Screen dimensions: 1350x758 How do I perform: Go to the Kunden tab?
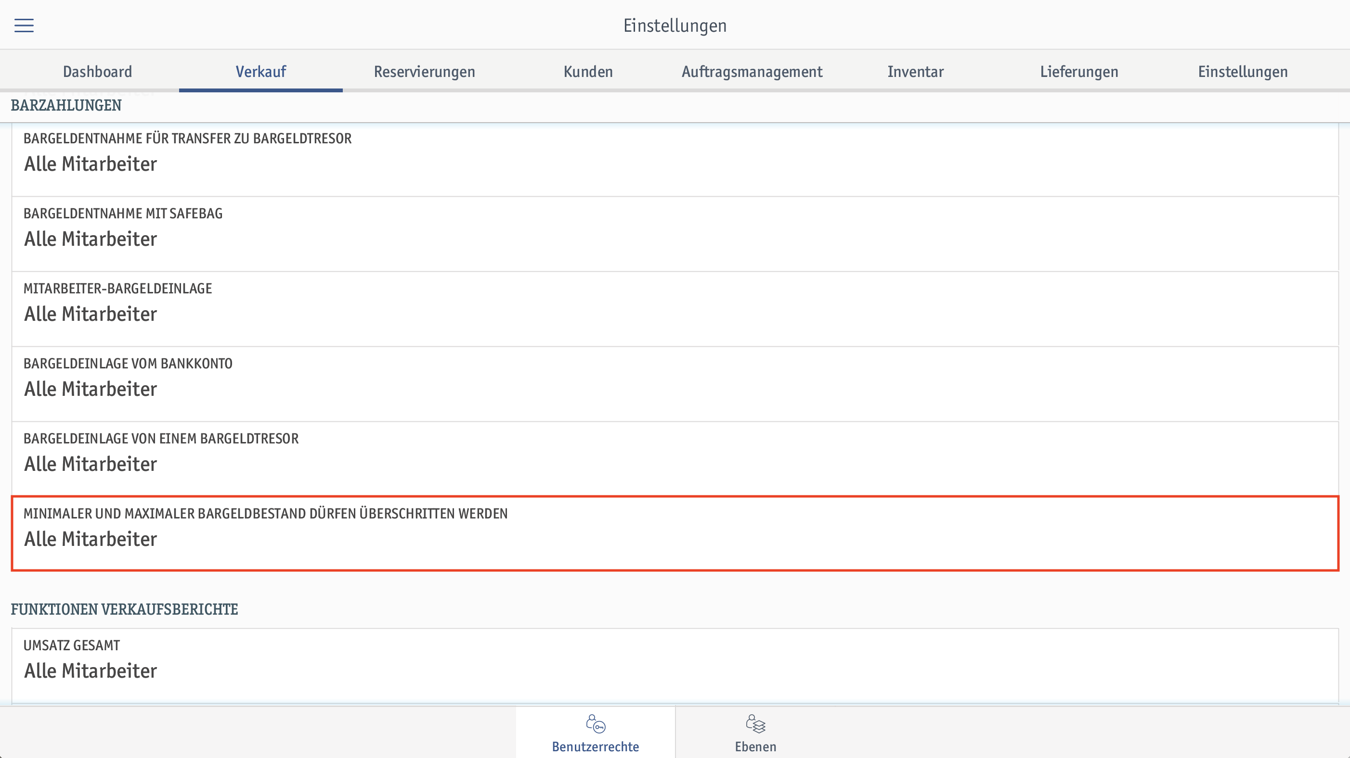point(588,71)
